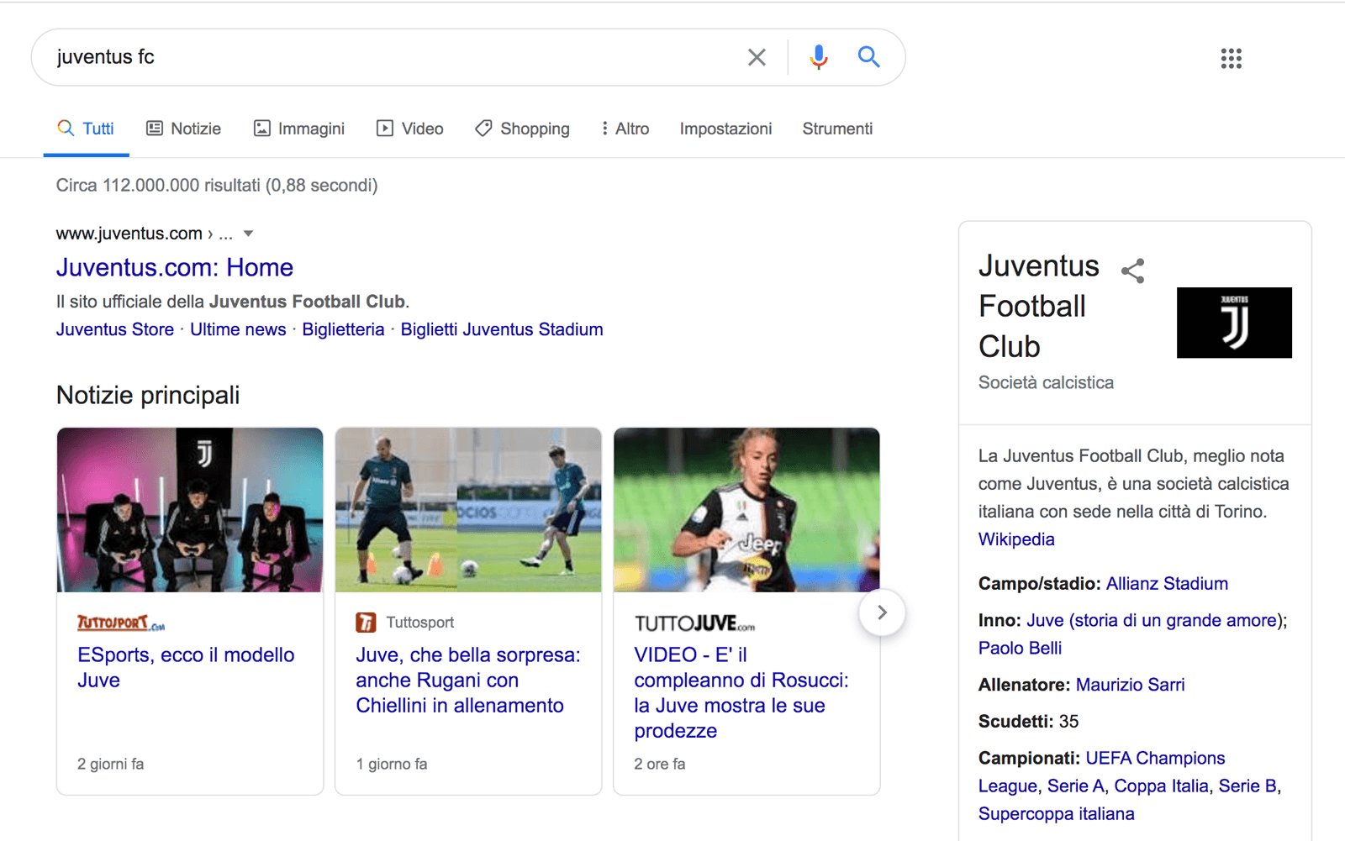Open the Rosucci birthday video image
This screenshot has width=1345, height=841.
746,510
